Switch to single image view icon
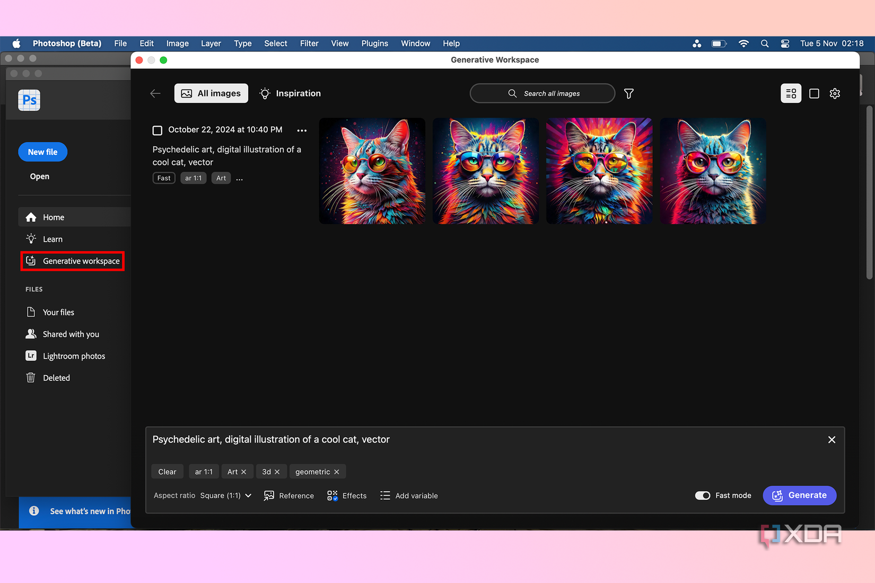Image resolution: width=875 pixels, height=583 pixels. pyautogui.click(x=815, y=93)
